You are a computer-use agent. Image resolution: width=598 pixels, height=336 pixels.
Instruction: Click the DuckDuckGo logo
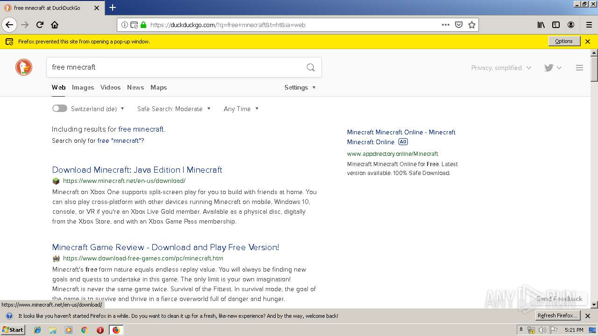24,67
